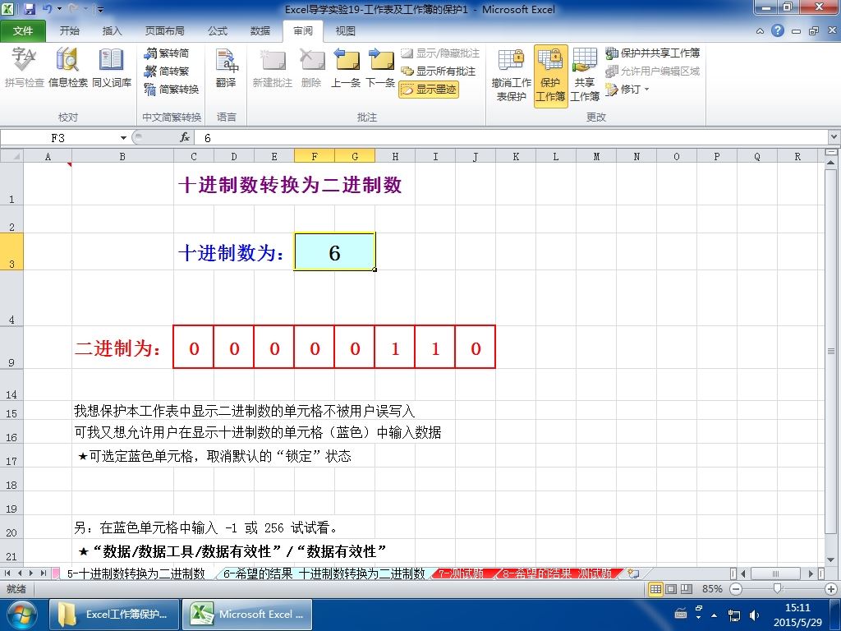
Task: Open red sheet tab 8-希望的结果 测试题
Action: [x=558, y=573]
